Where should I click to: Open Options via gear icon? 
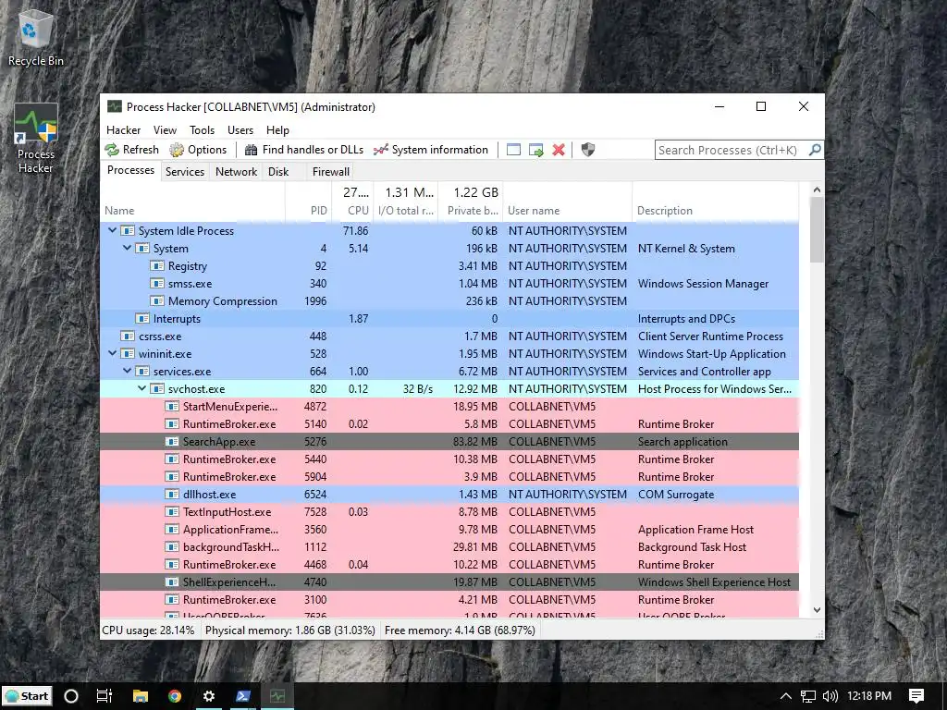(177, 150)
